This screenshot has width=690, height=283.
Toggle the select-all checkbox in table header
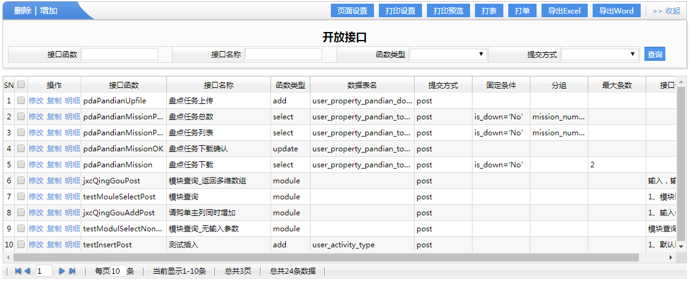click(21, 85)
